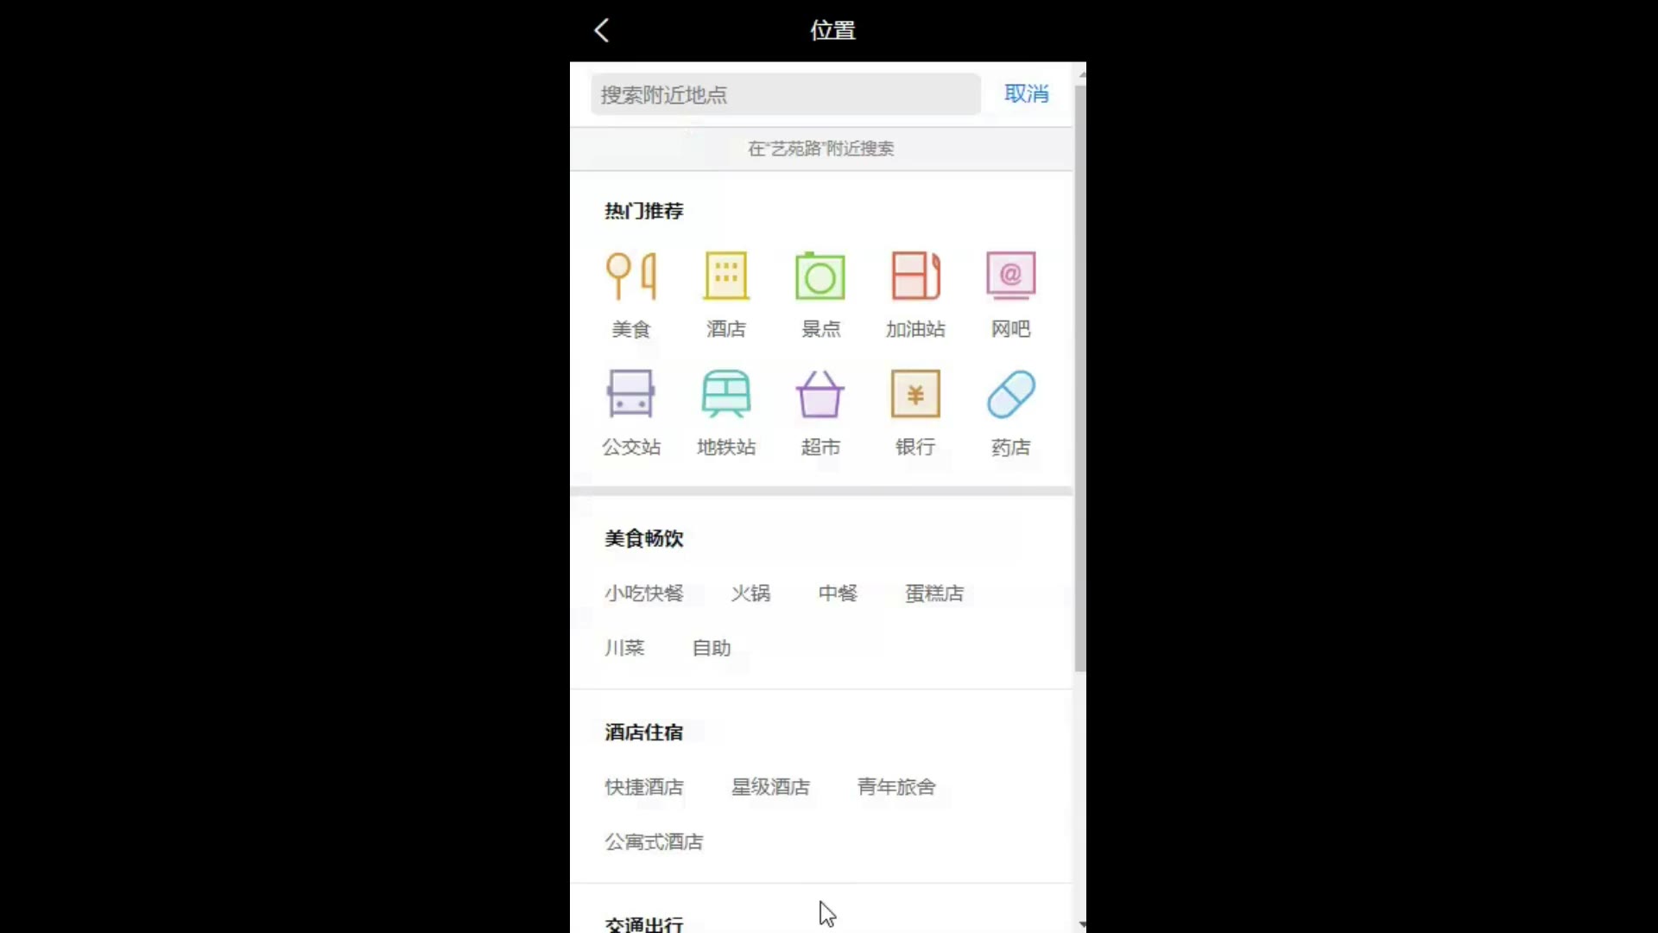
Task: Choose the 地铁站 subway station icon
Action: (725, 395)
